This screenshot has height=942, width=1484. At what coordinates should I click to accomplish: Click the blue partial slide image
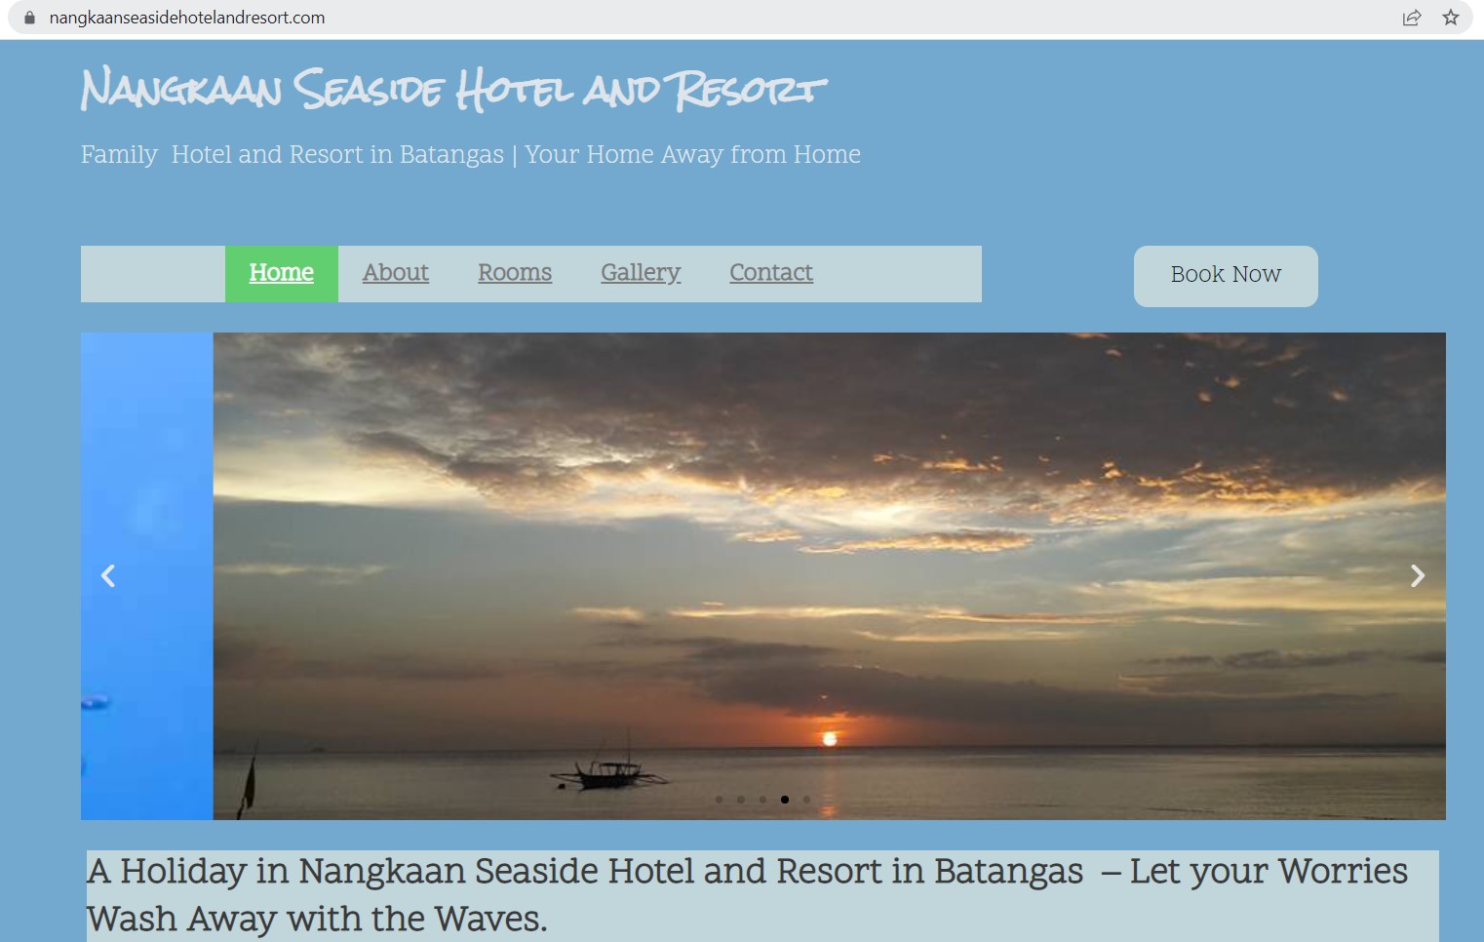click(147, 575)
